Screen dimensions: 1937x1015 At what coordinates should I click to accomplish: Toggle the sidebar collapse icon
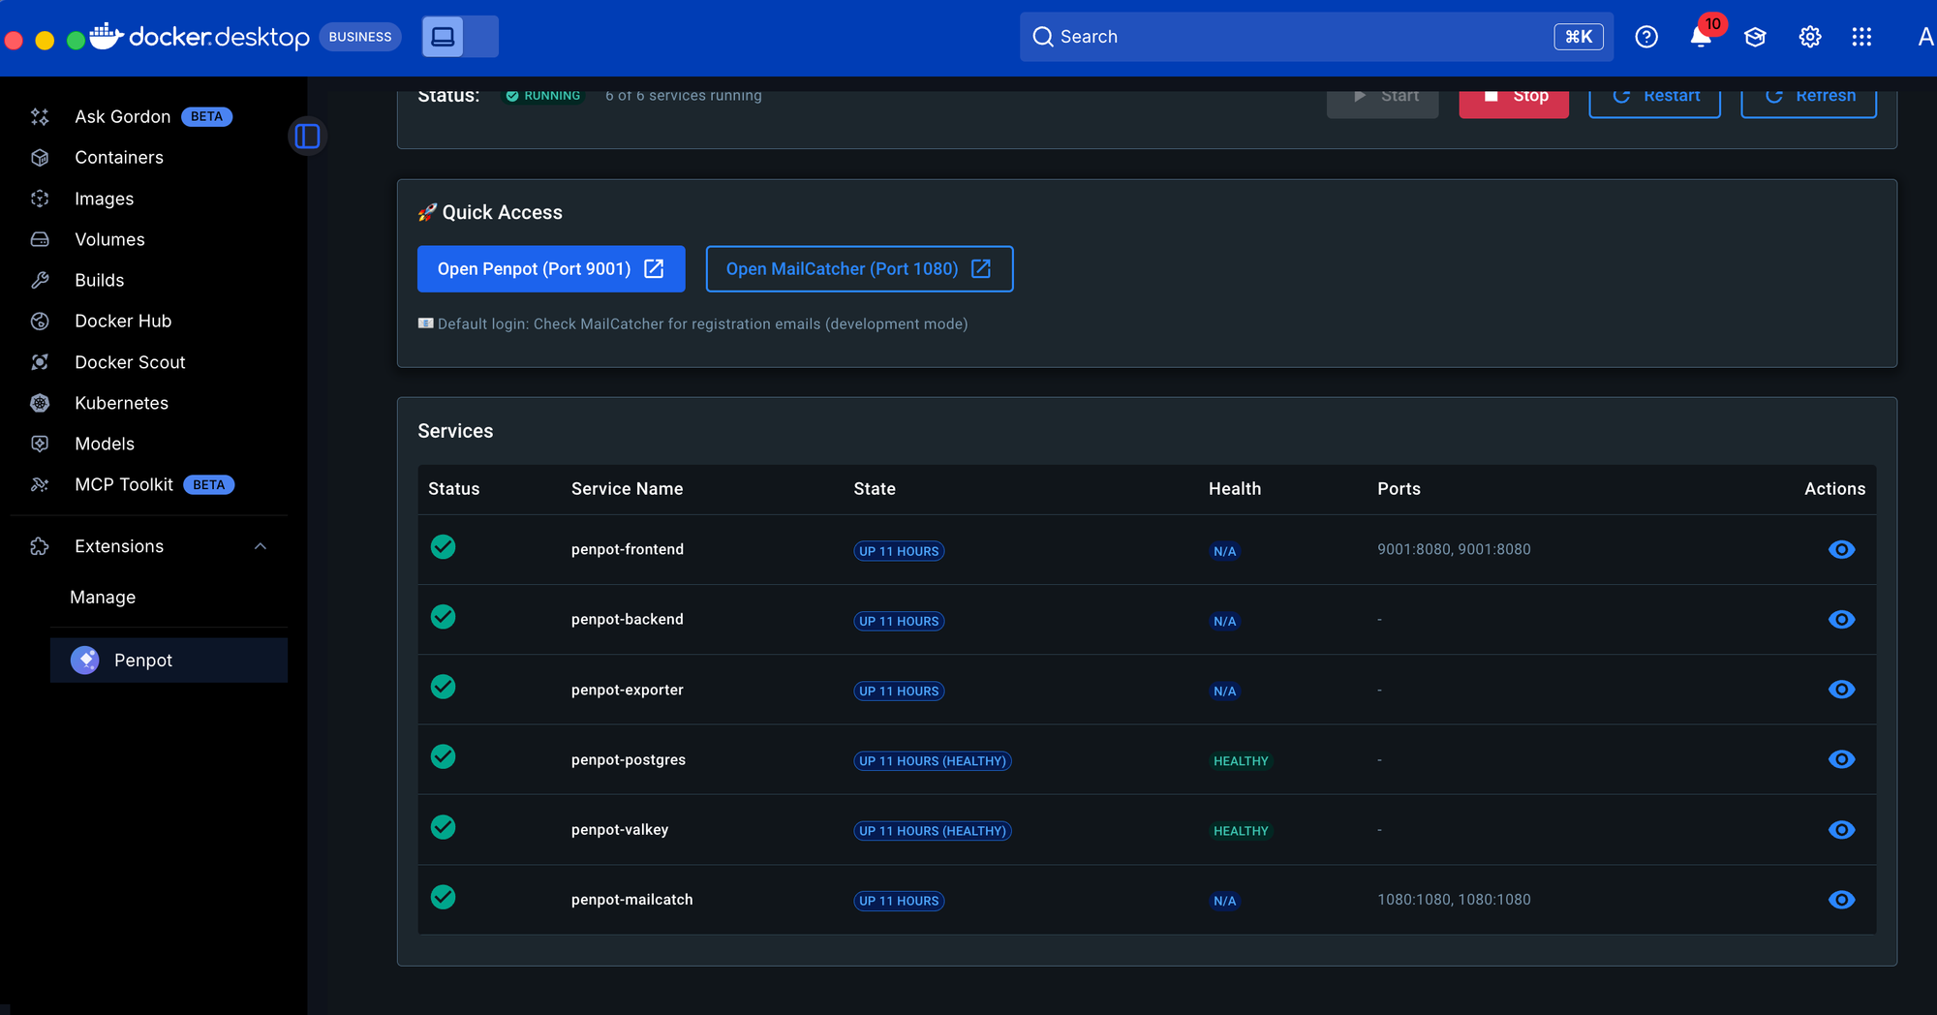pyautogui.click(x=307, y=137)
